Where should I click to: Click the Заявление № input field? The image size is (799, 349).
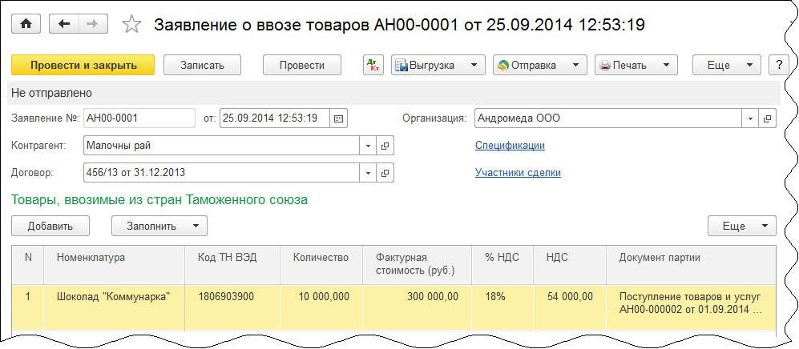[x=139, y=118]
